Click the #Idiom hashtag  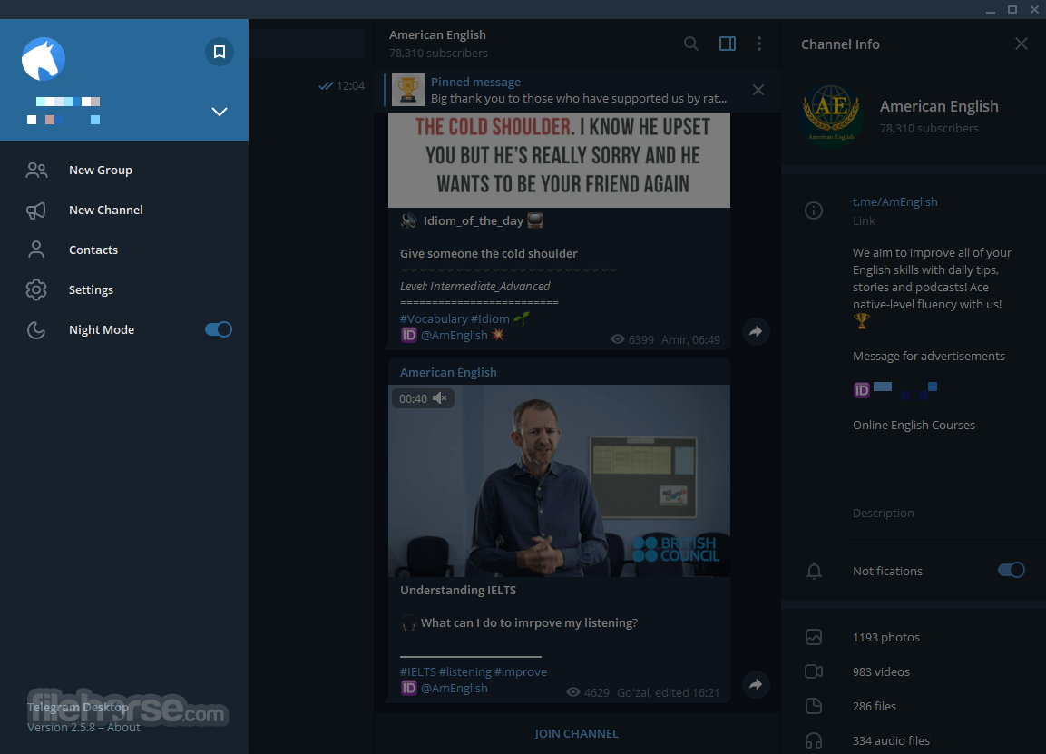[x=490, y=319]
